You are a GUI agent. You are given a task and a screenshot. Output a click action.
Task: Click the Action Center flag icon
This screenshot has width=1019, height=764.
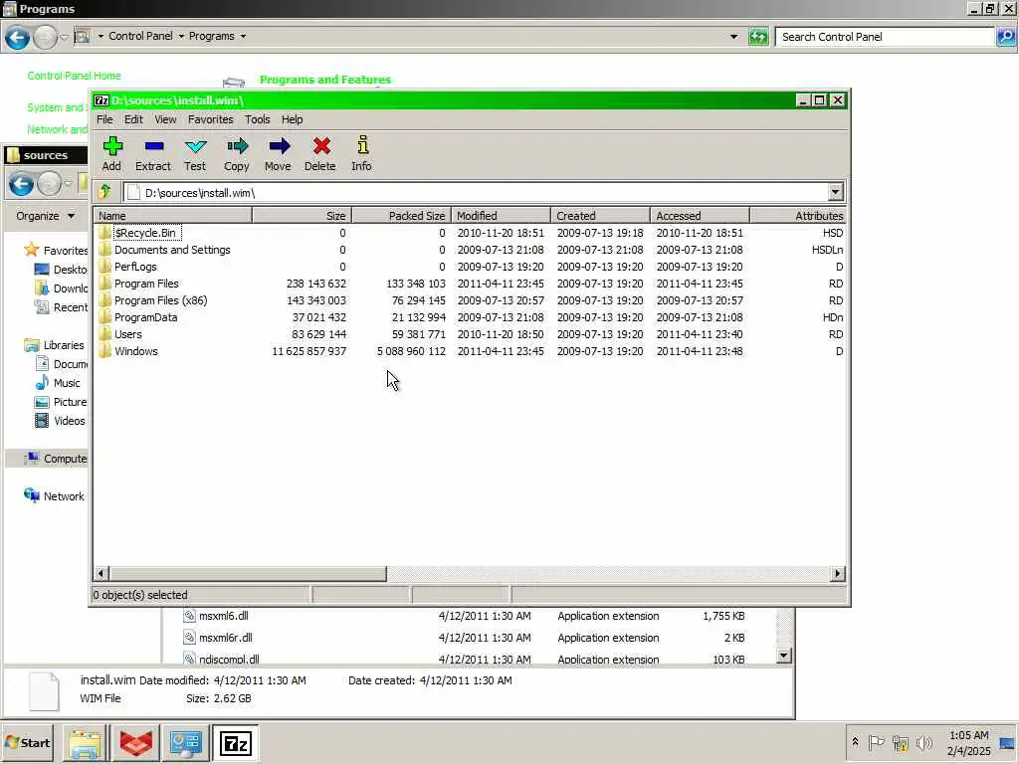pyautogui.click(x=877, y=742)
